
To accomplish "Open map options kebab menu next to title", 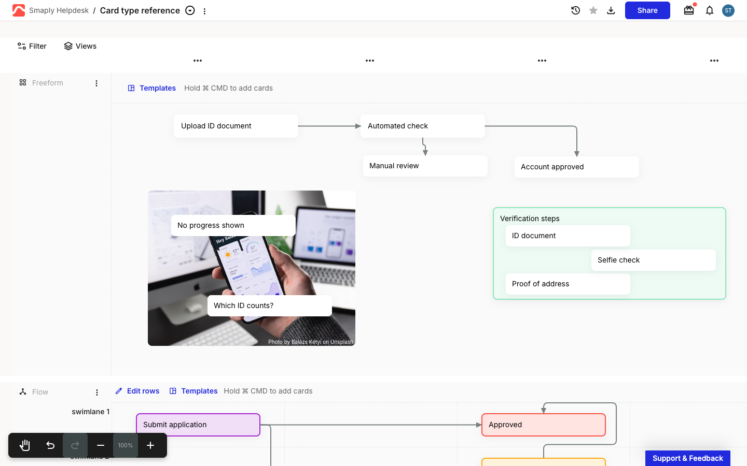I will (x=204, y=11).
